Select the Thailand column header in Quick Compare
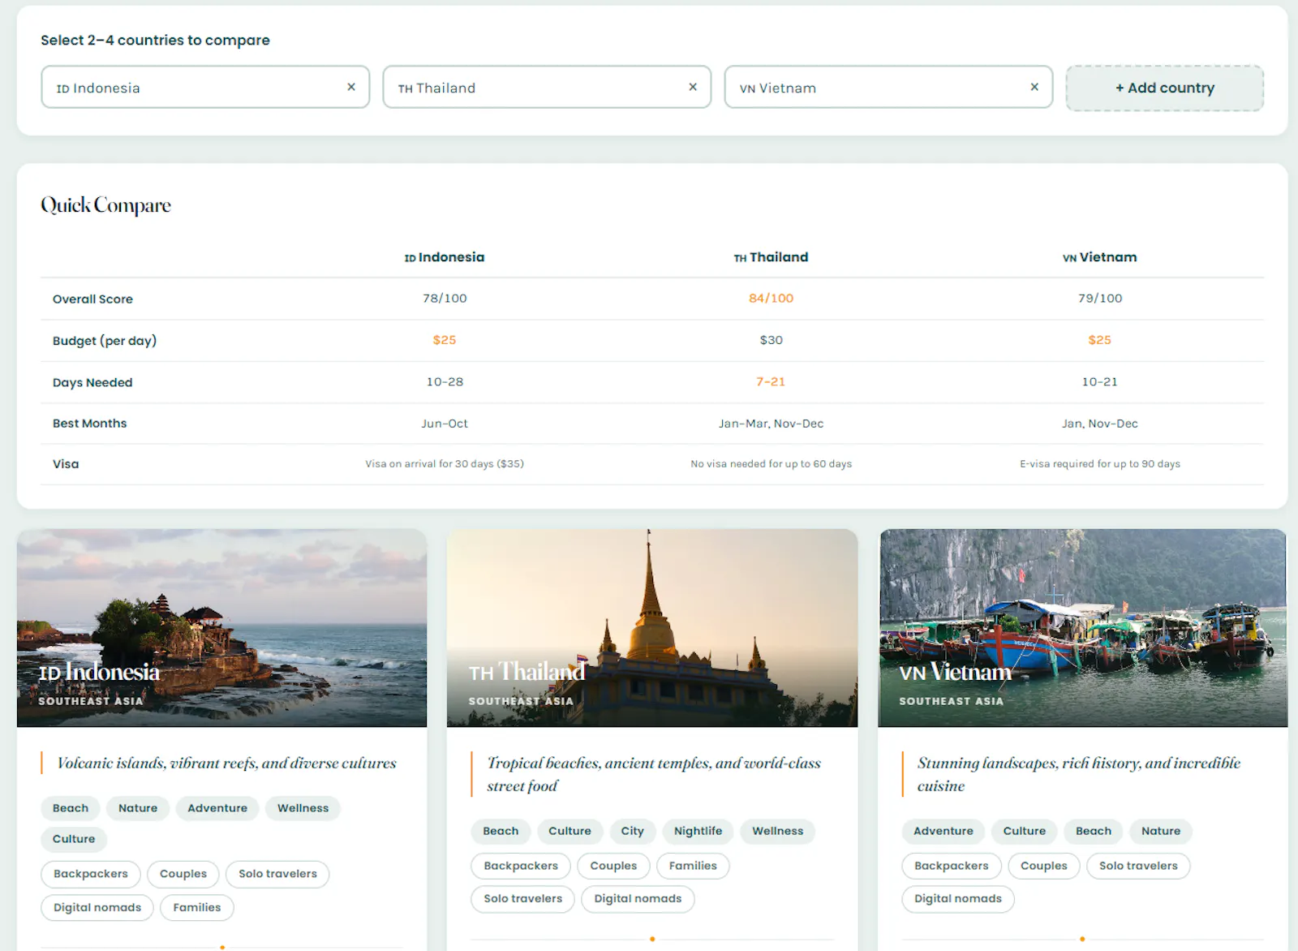 coord(771,257)
